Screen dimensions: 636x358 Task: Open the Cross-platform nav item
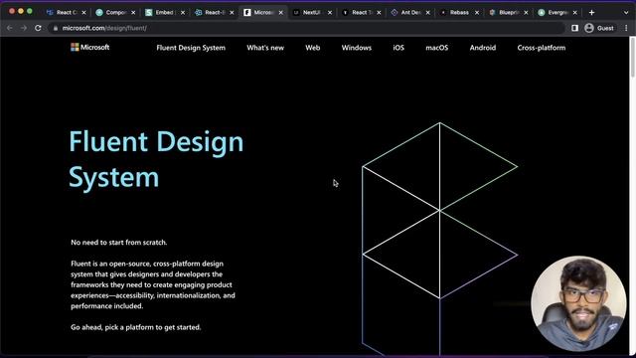541,48
